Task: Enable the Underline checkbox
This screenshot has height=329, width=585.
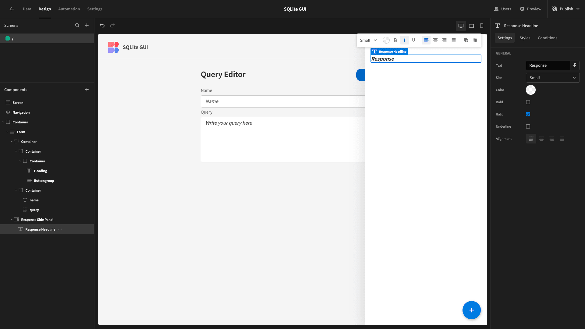Action: coord(528,126)
